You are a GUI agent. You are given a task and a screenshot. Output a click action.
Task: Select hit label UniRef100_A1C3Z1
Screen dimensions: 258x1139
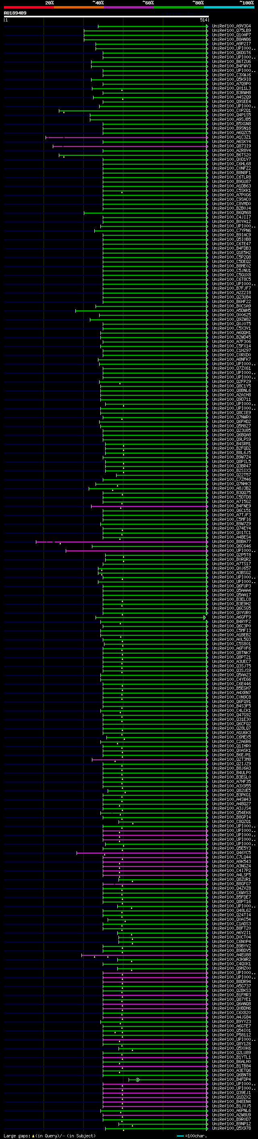231,137
